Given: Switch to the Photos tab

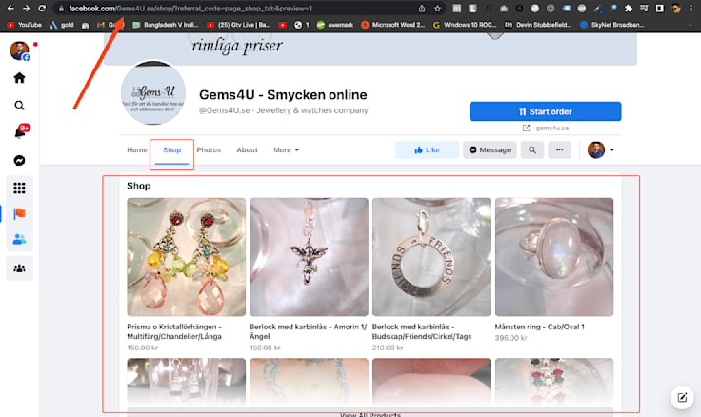Looking at the screenshot, I should coord(209,149).
